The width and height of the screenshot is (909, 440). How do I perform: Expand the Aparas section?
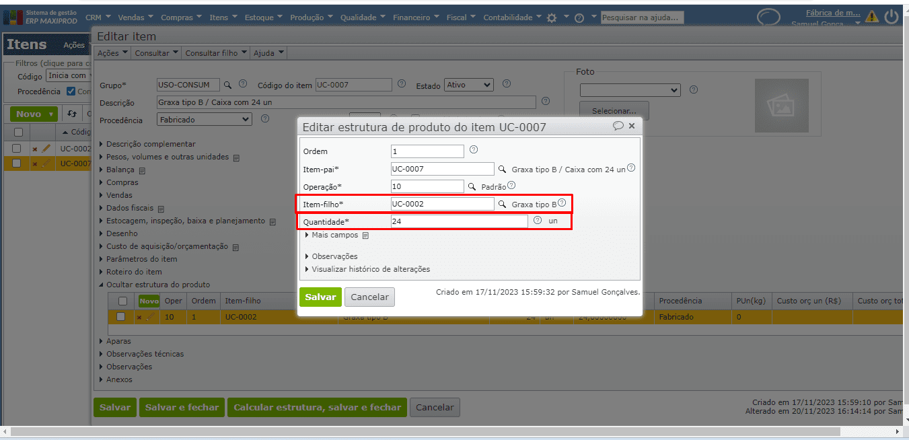point(114,341)
